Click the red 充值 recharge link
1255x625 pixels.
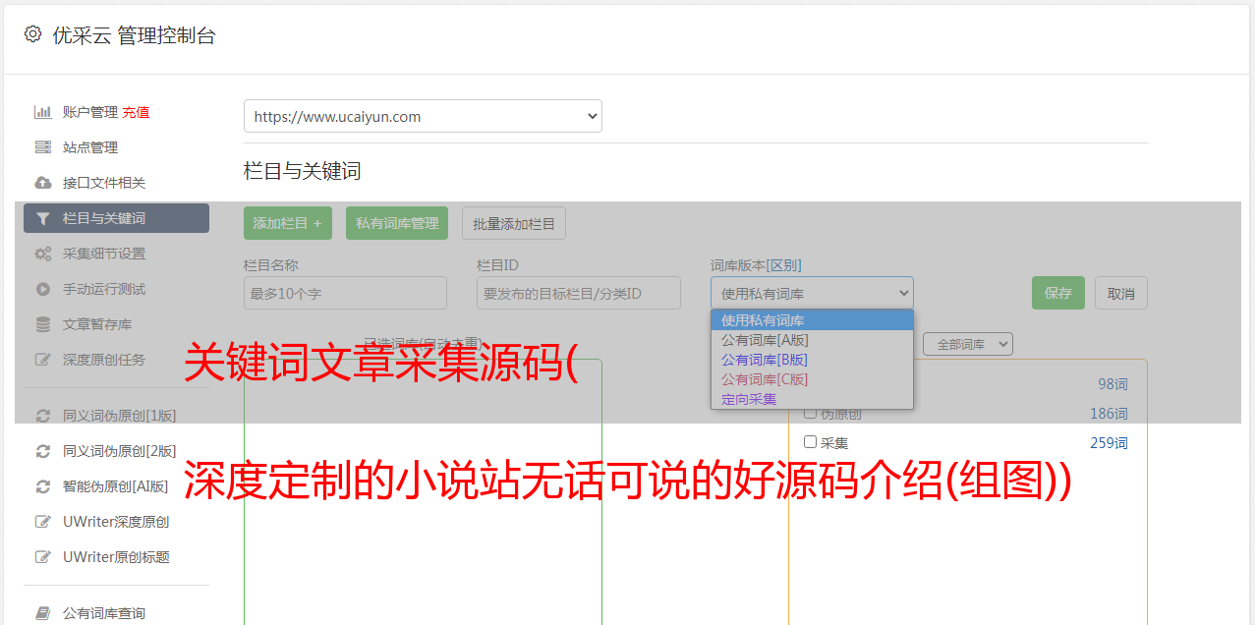(136, 112)
